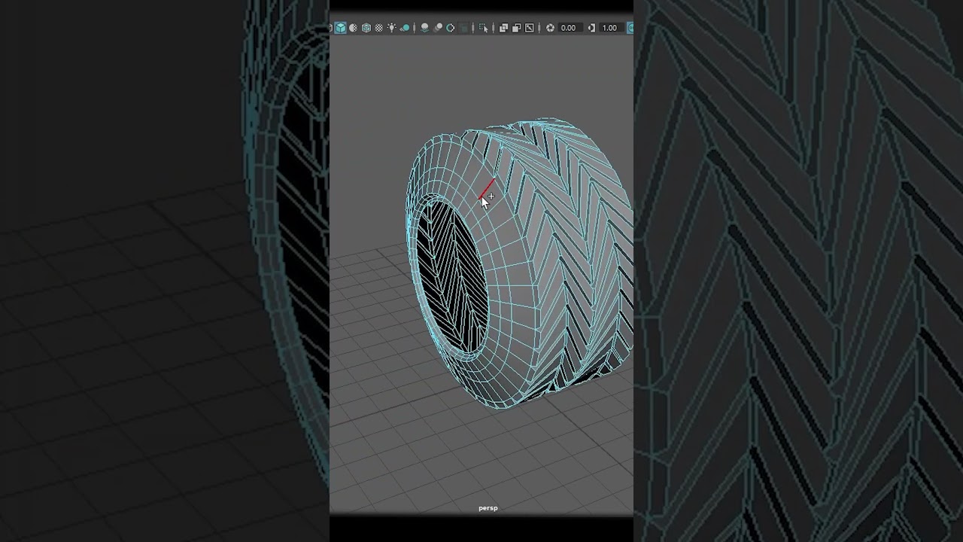This screenshot has width=963, height=542.
Task: Click the Exposure aperture icon
Action: pyautogui.click(x=550, y=28)
